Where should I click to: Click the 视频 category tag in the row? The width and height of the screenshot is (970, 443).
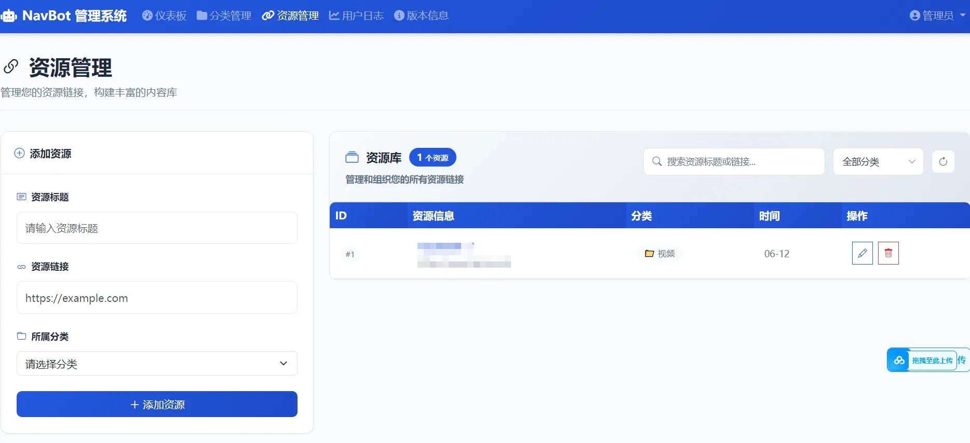click(x=660, y=254)
